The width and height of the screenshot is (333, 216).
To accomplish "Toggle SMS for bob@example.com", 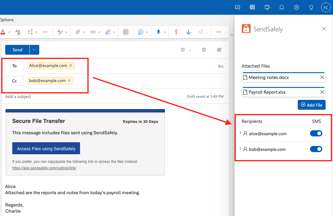I will click(x=316, y=149).
